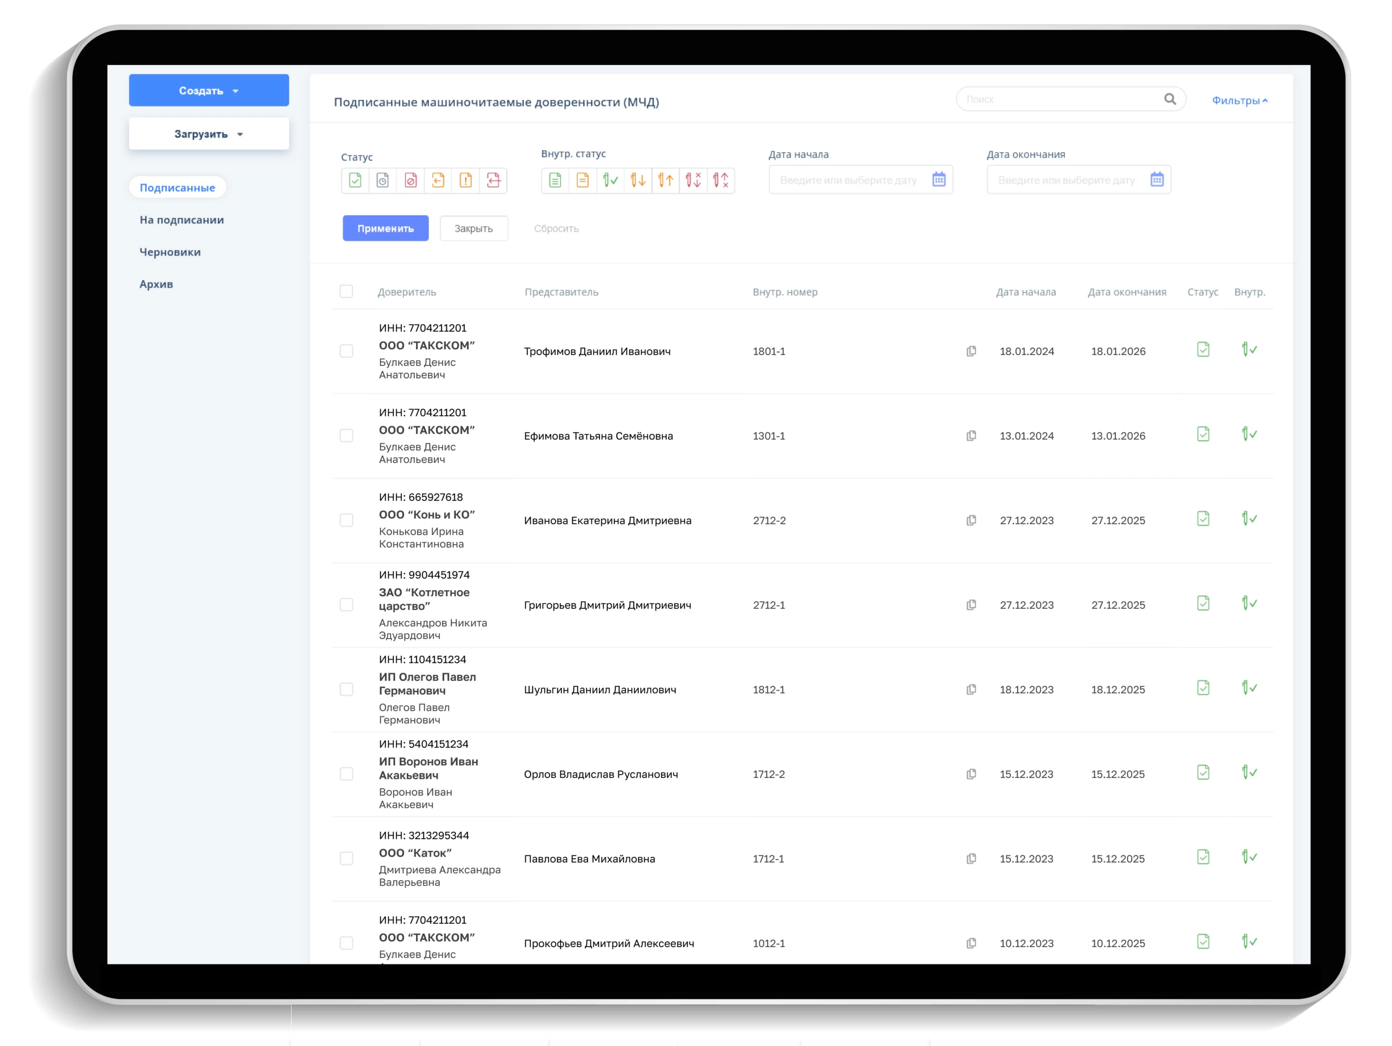1392x1046 pixels.
Task: Open the Загрузить dropdown
Action: 209,134
